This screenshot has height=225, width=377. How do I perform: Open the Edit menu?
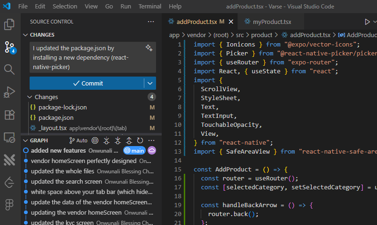click(40, 6)
